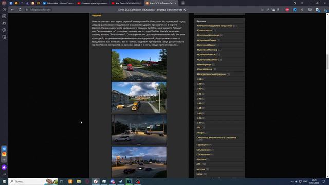Open Steam from the taskbar
329x185 pixels.
121,181
